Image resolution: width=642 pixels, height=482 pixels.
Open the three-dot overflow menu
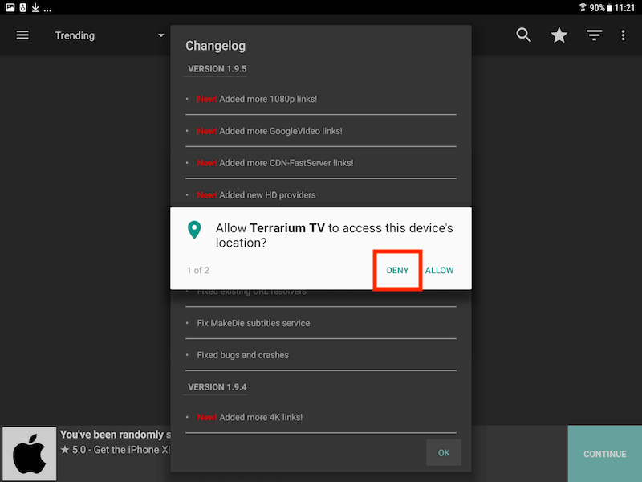(624, 35)
